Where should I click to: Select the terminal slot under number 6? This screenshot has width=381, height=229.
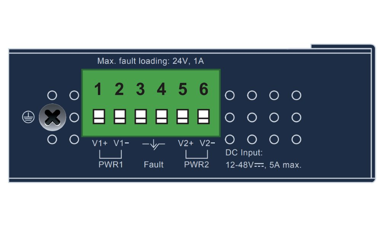(x=203, y=116)
